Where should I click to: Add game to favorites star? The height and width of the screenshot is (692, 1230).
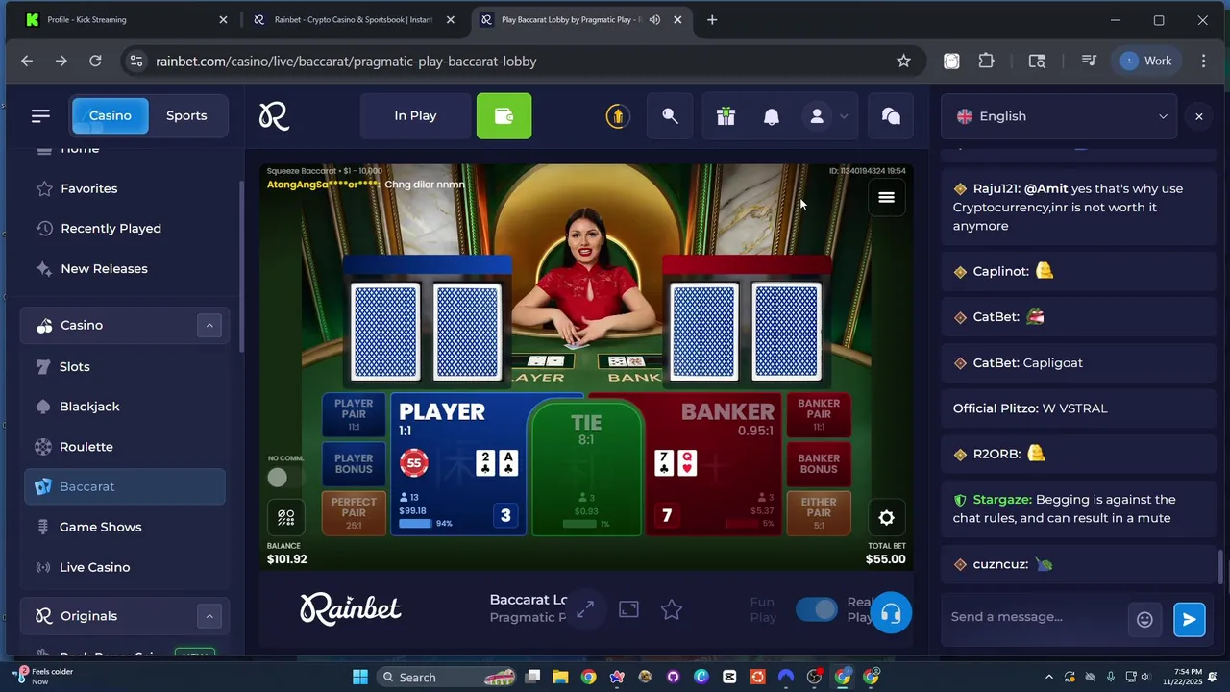pos(672,609)
